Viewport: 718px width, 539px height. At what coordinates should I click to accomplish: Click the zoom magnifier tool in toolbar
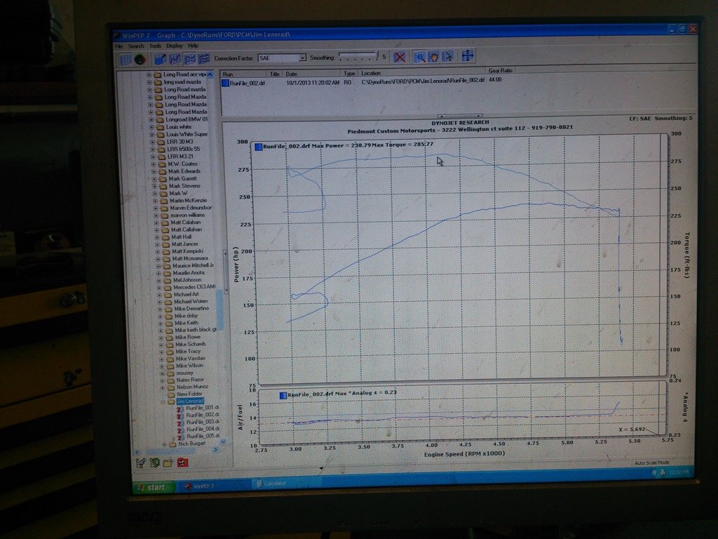(x=420, y=57)
